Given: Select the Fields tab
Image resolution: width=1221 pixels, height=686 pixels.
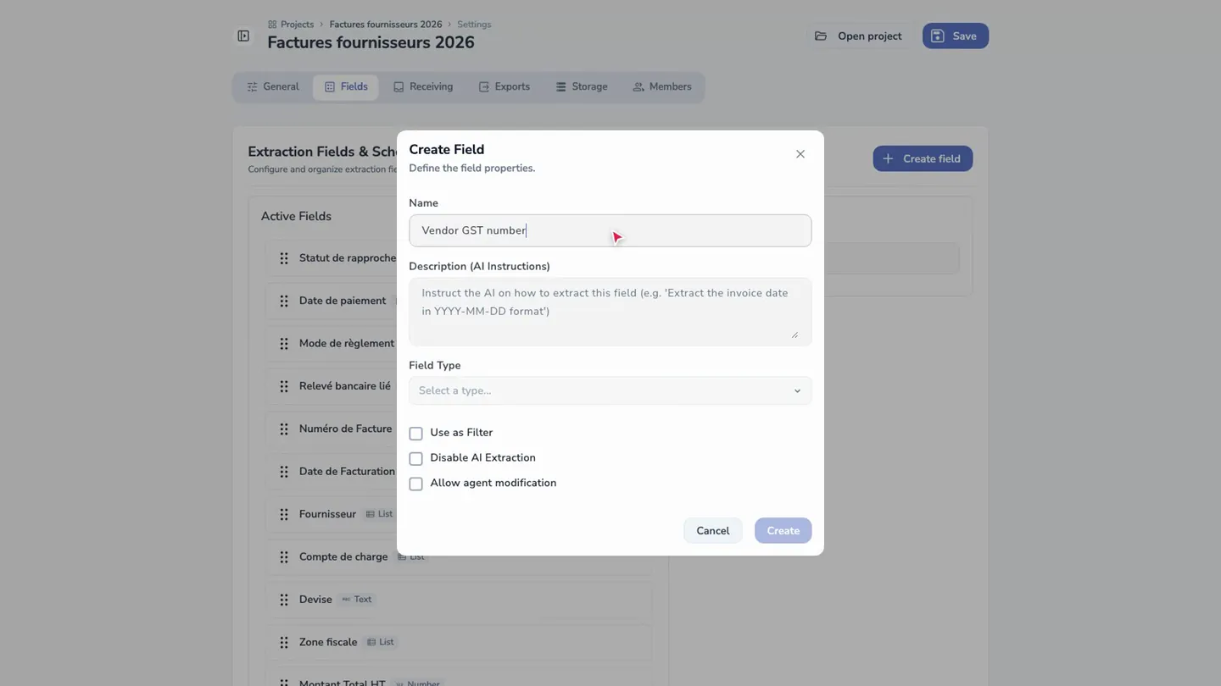Looking at the screenshot, I should 346,87.
